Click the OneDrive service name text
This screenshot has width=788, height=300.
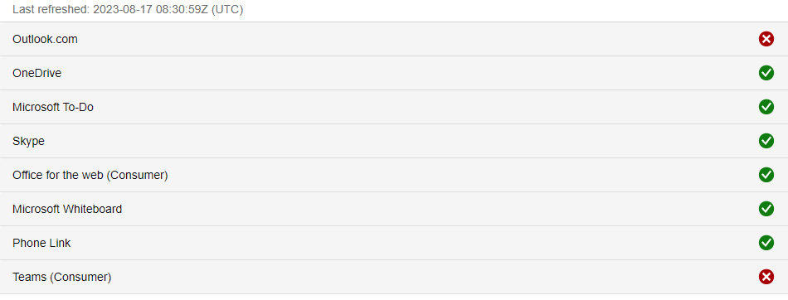coord(36,74)
